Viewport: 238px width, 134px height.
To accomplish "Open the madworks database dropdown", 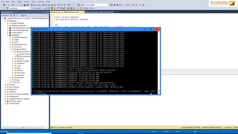I will pyautogui.click(x=30, y=8).
